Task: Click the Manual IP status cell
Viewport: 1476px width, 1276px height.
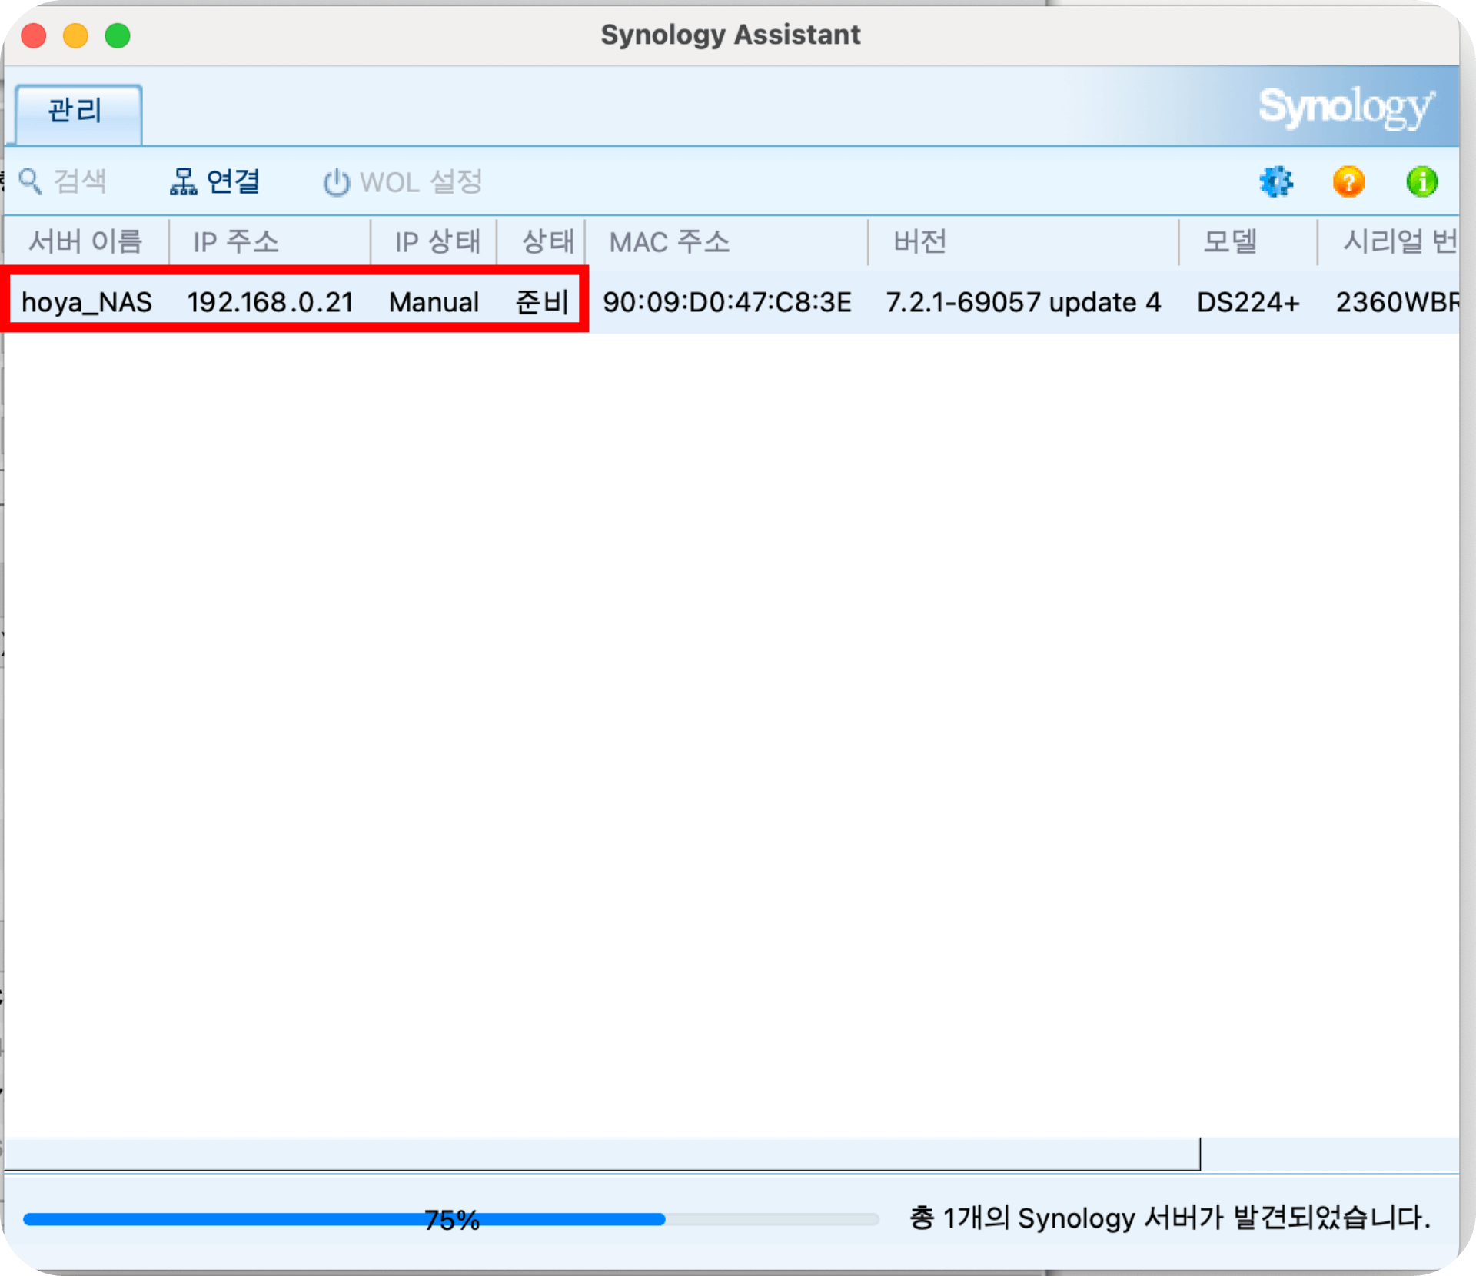Action: click(x=434, y=302)
